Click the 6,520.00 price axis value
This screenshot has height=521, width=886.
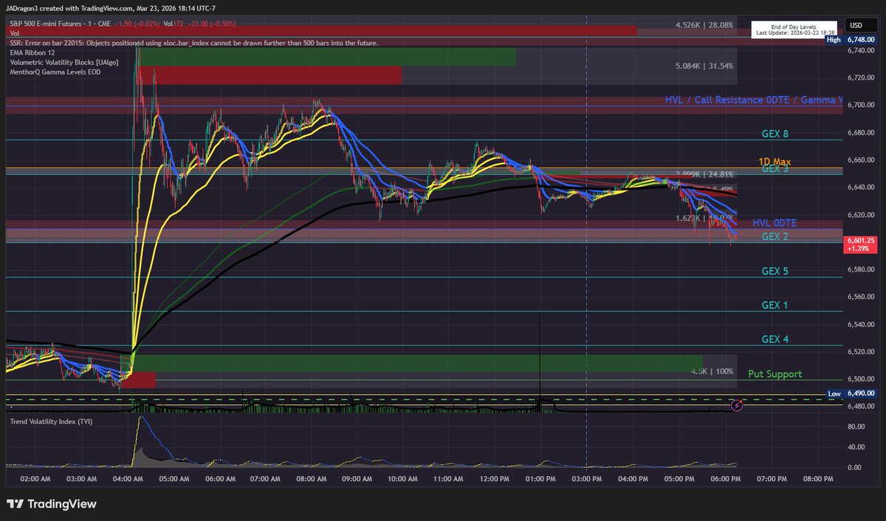[861, 351]
